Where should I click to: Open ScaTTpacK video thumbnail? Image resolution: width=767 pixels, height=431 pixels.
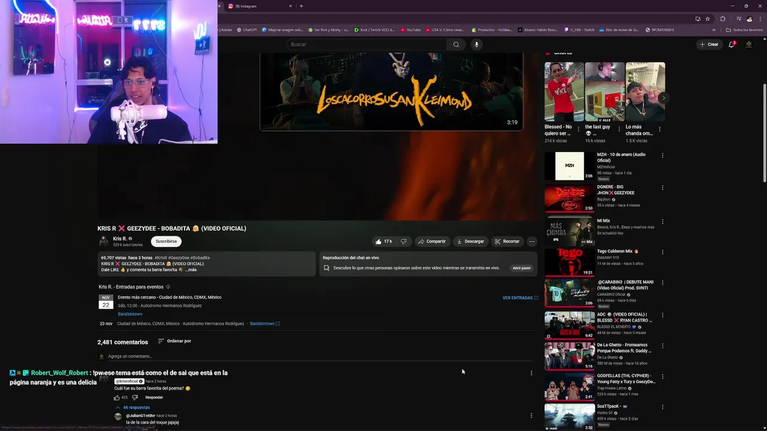(569, 417)
